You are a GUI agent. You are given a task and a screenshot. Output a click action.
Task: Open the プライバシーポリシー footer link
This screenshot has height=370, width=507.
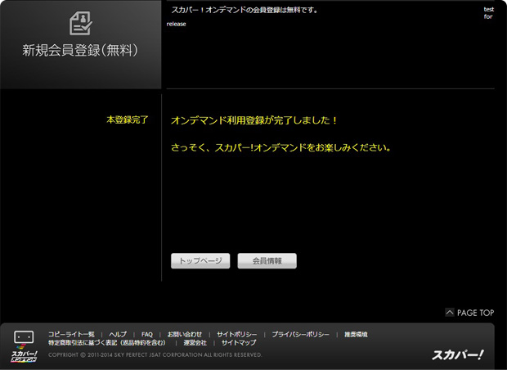click(300, 335)
